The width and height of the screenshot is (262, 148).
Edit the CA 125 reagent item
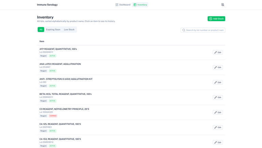point(218,128)
